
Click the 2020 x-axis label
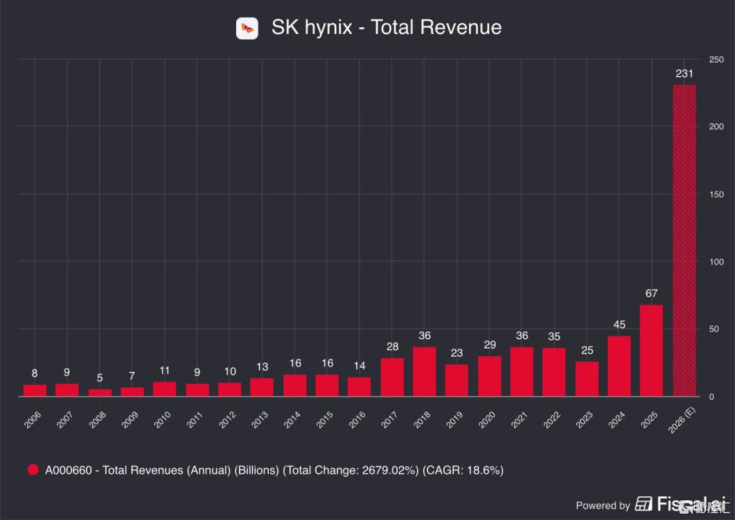point(487,420)
